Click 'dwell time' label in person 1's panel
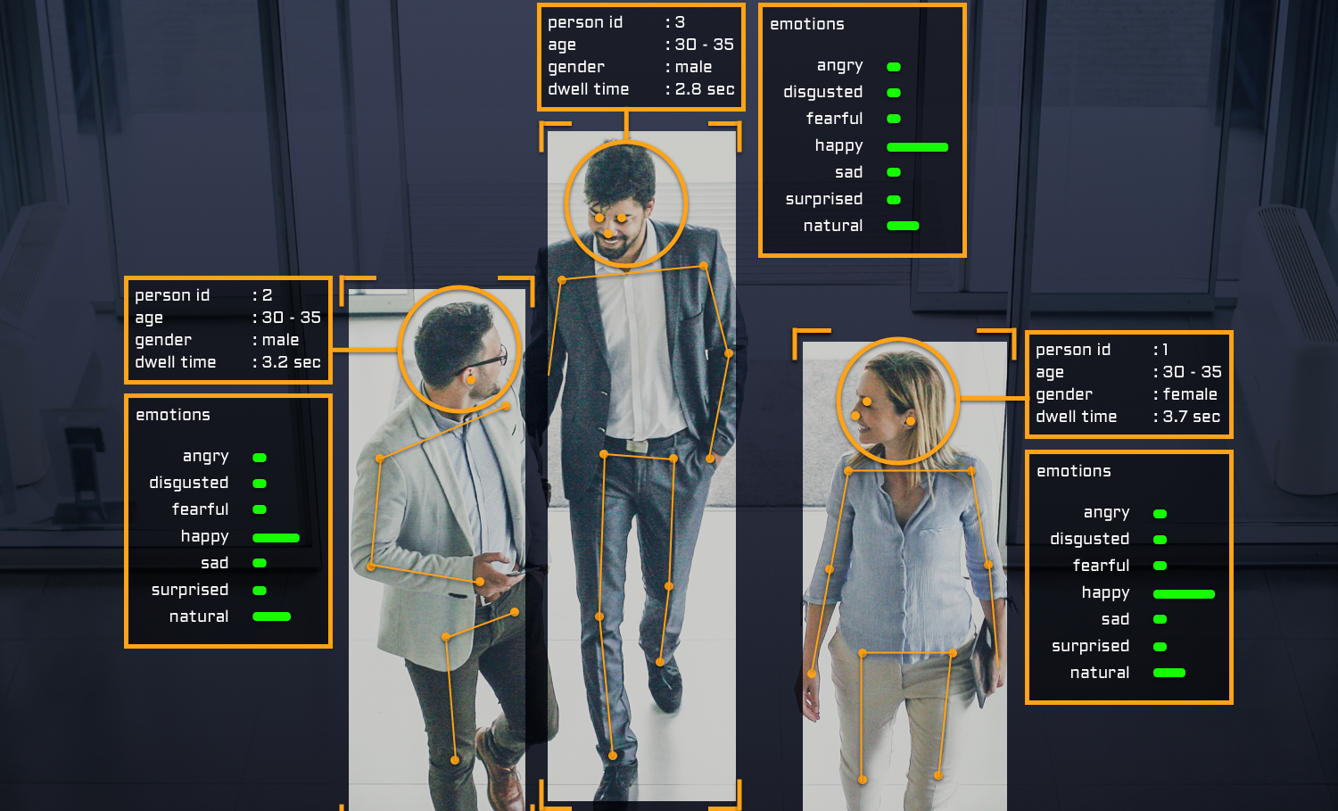 click(x=1077, y=417)
